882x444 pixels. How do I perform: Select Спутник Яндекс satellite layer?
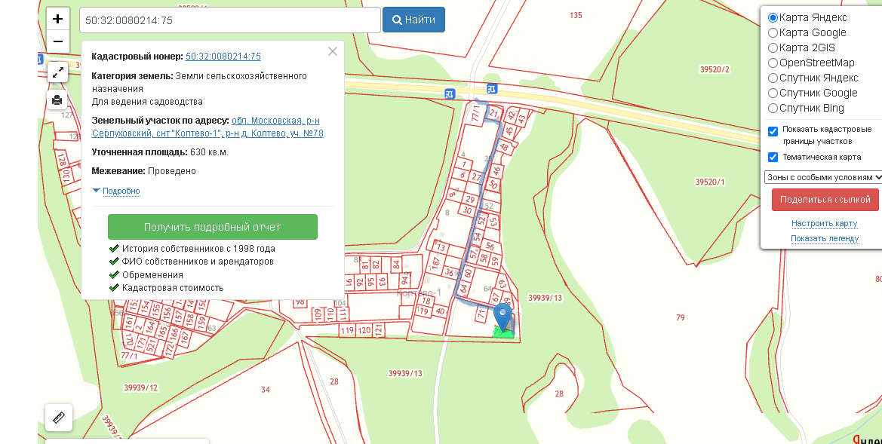773,78
